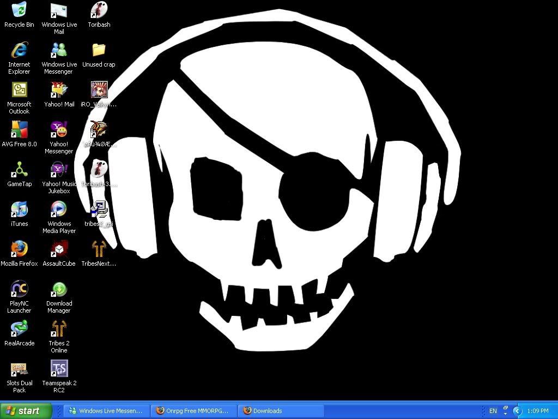This screenshot has height=419, width=558.
Task: Activate the Downloads taskbar button
Action: click(x=281, y=411)
